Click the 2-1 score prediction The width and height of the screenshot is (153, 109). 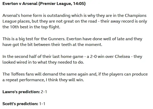[x=44, y=92]
